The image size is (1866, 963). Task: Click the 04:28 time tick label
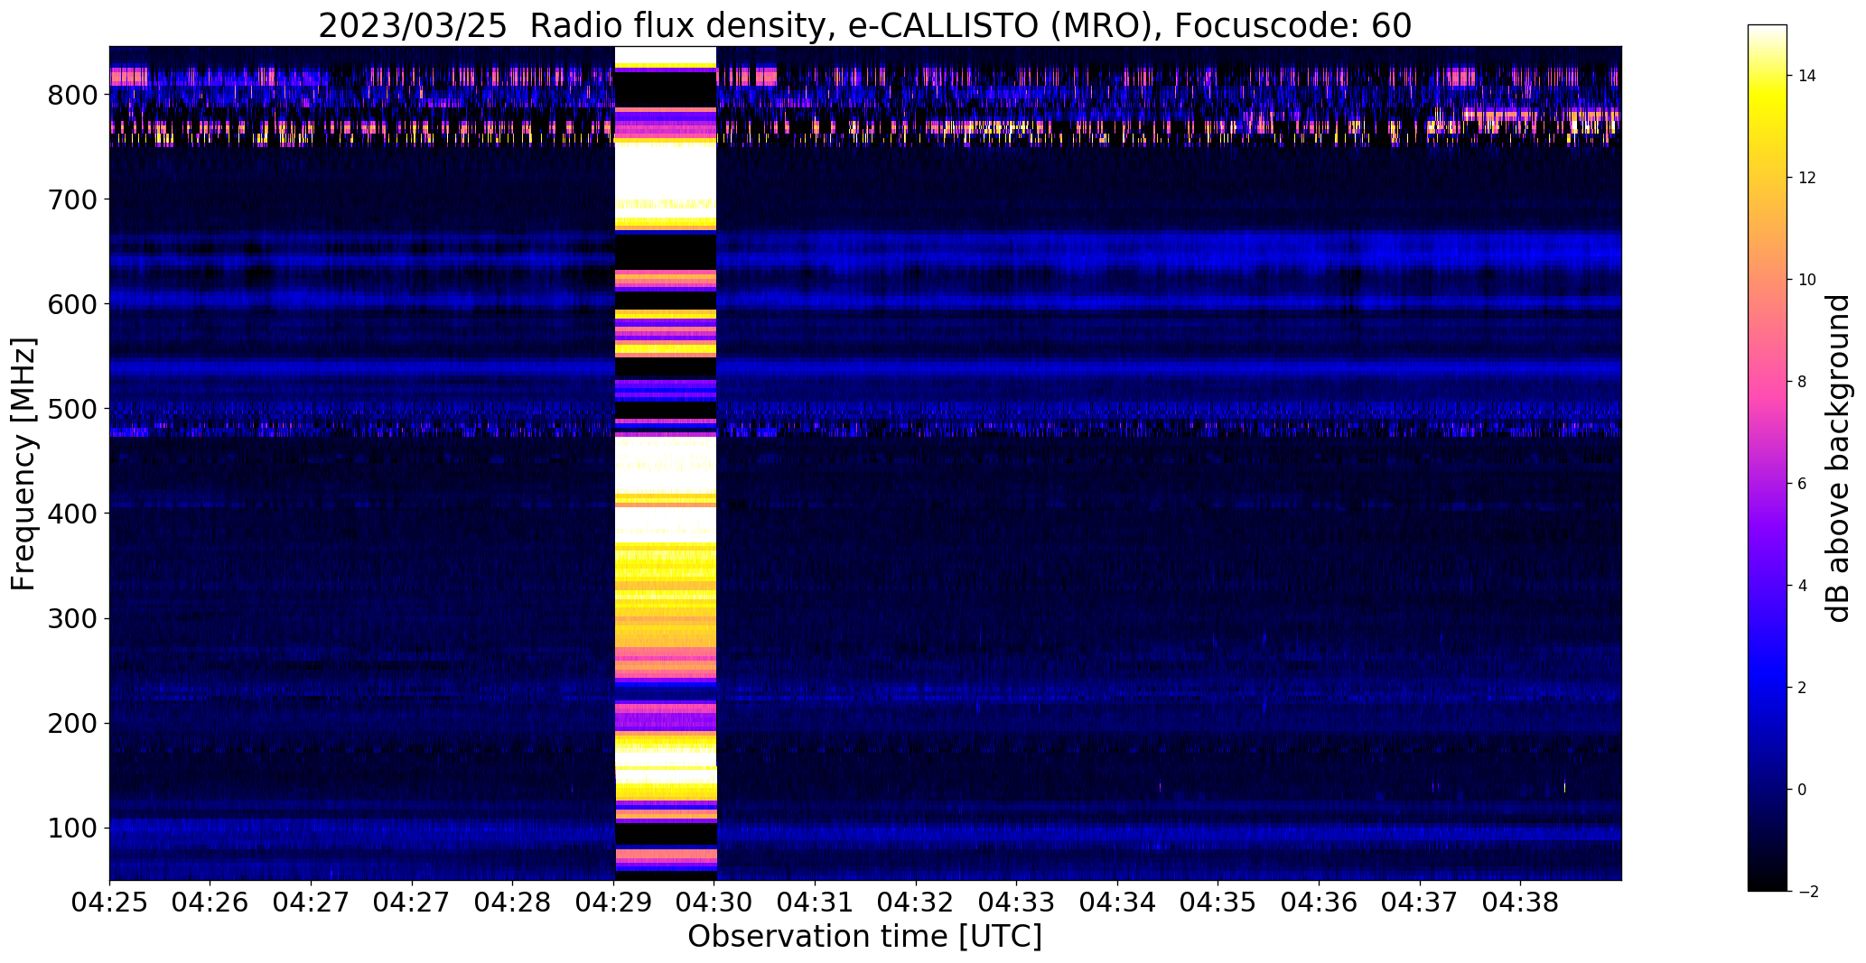pyautogui.click(x=513, y=903)
